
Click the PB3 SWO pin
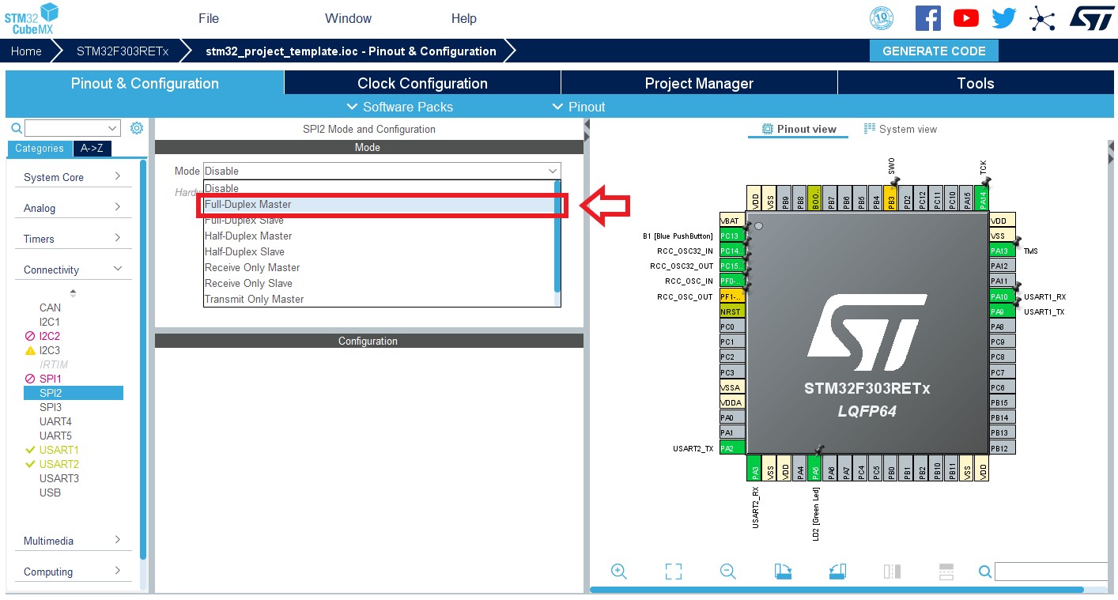pyautogui.click(x=891, y=198)
